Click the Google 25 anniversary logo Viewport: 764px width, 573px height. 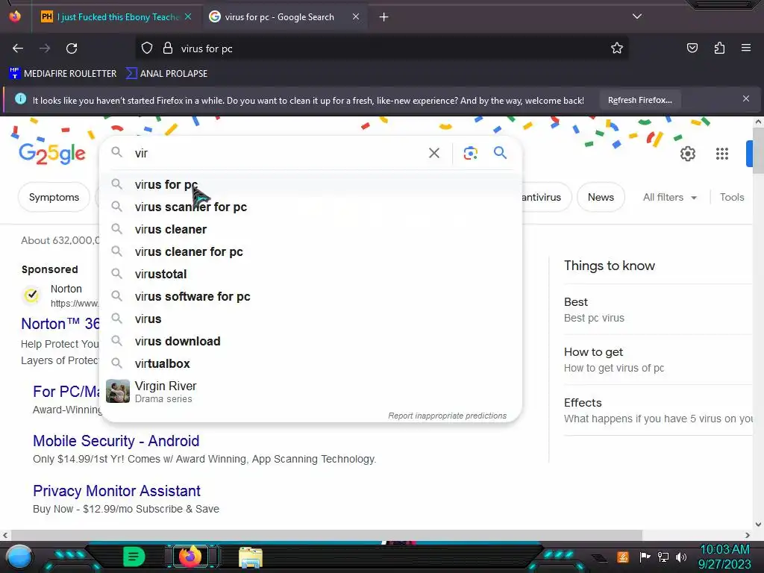click(x=52, y=154)
